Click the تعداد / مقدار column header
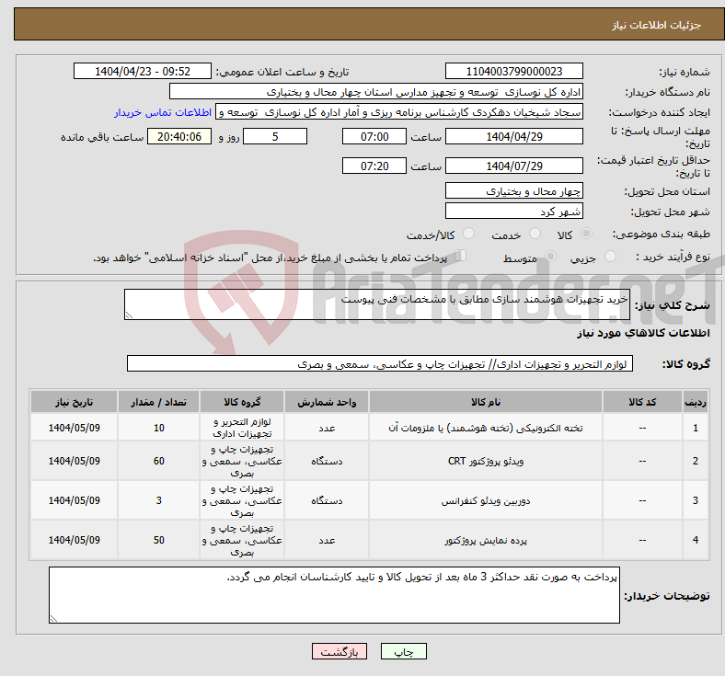725x676 pixels. point(158,402)
